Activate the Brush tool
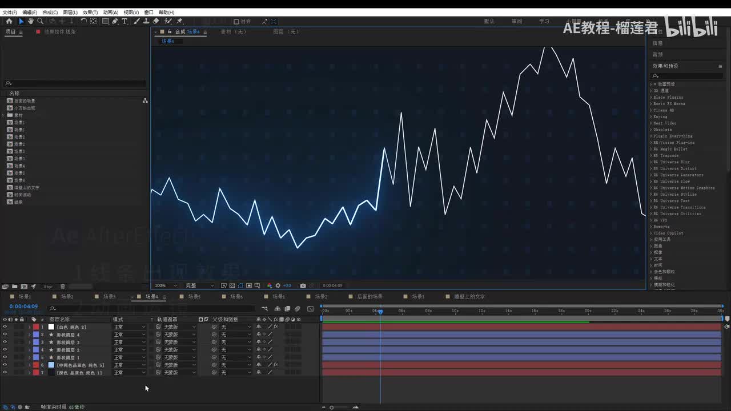This screenshot has width=731, height=411. click(137, 21)
